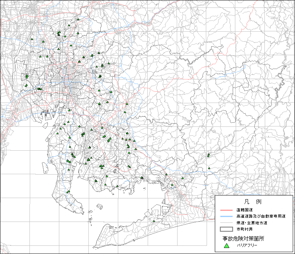
Task: Select the 直轄国道 legend label
Action: [x=245, y=210]
